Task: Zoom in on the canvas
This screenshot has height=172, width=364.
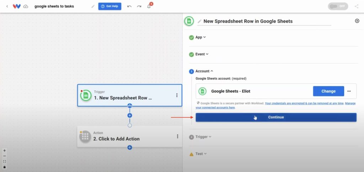Action: tap(4, 150)
